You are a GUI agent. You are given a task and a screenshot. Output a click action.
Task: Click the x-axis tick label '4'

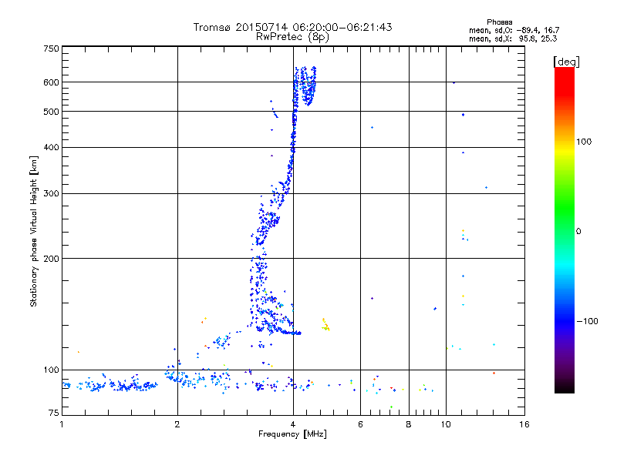tap(293, 424)
